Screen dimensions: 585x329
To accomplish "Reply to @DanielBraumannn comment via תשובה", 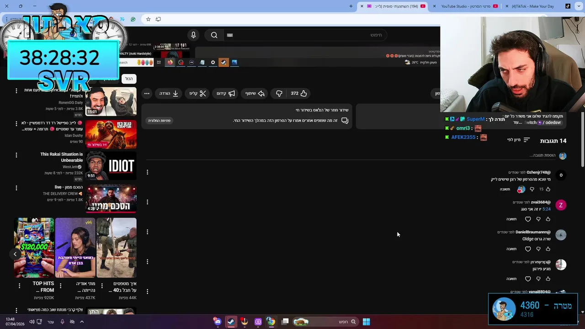I will [x=511, y=249].
